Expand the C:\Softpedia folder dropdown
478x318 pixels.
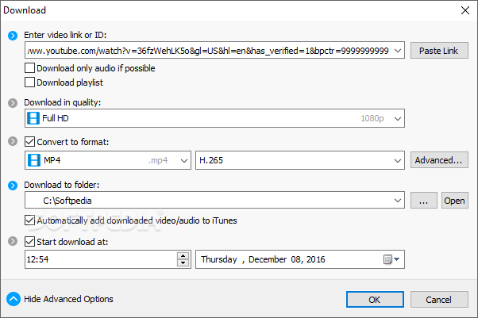pos(398,201)
